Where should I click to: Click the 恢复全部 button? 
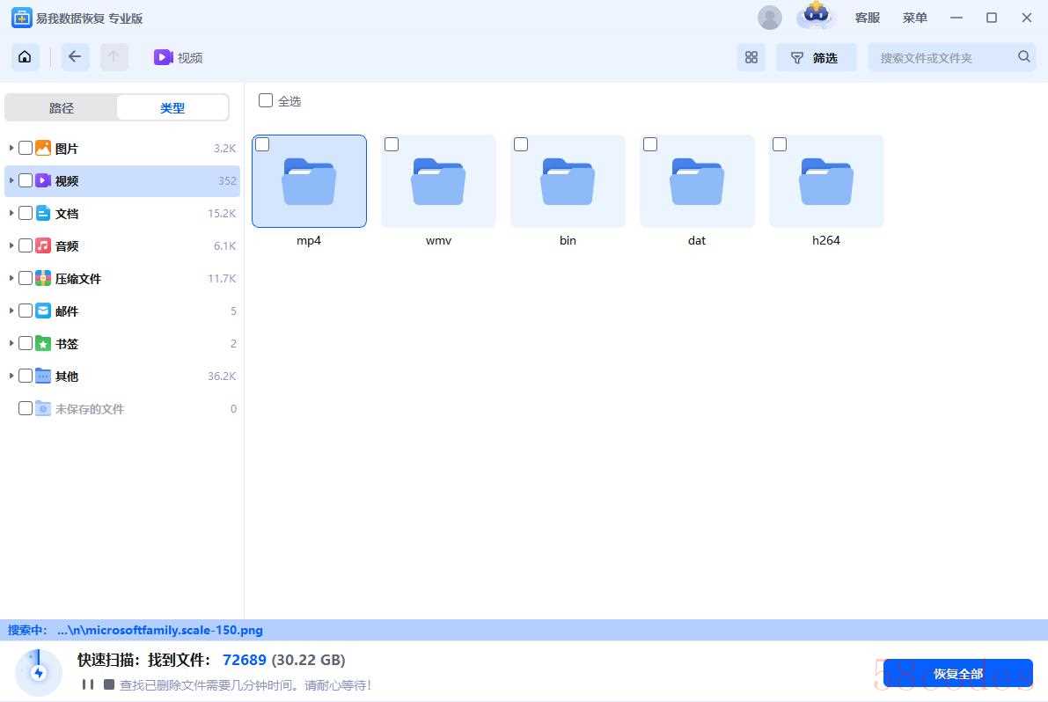click(x=957, y=674)
